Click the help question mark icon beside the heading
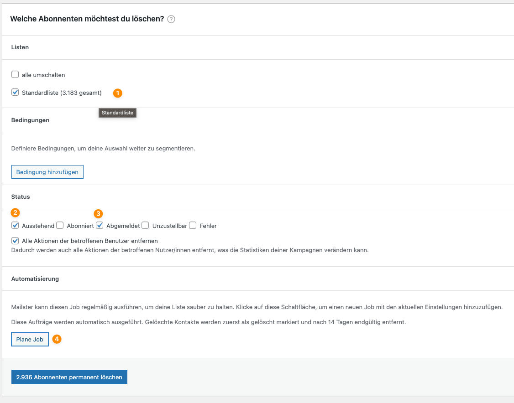 pyautogui.click(x=171, y=19)
